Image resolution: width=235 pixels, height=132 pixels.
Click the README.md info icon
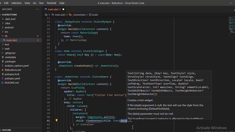click(3, 82)
